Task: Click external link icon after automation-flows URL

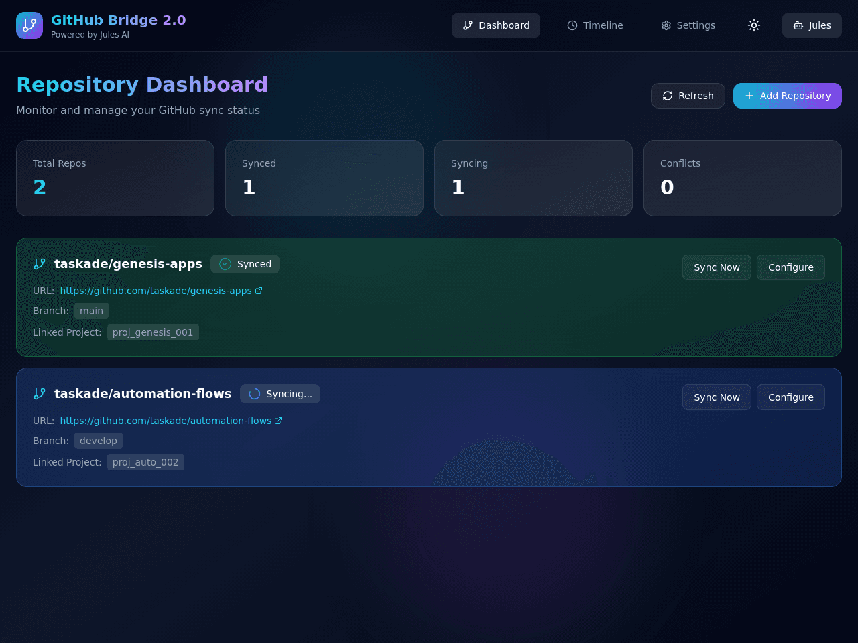Action: coord(278,421)
